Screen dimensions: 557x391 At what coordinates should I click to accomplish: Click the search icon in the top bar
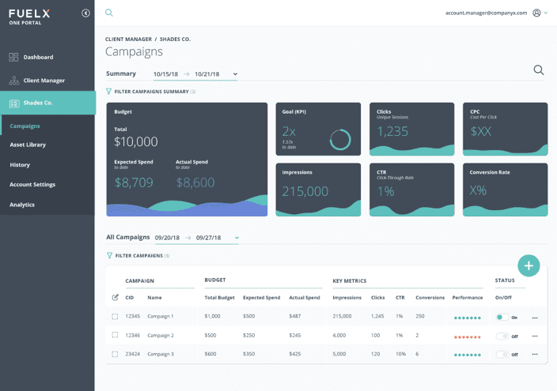point(109,13)
